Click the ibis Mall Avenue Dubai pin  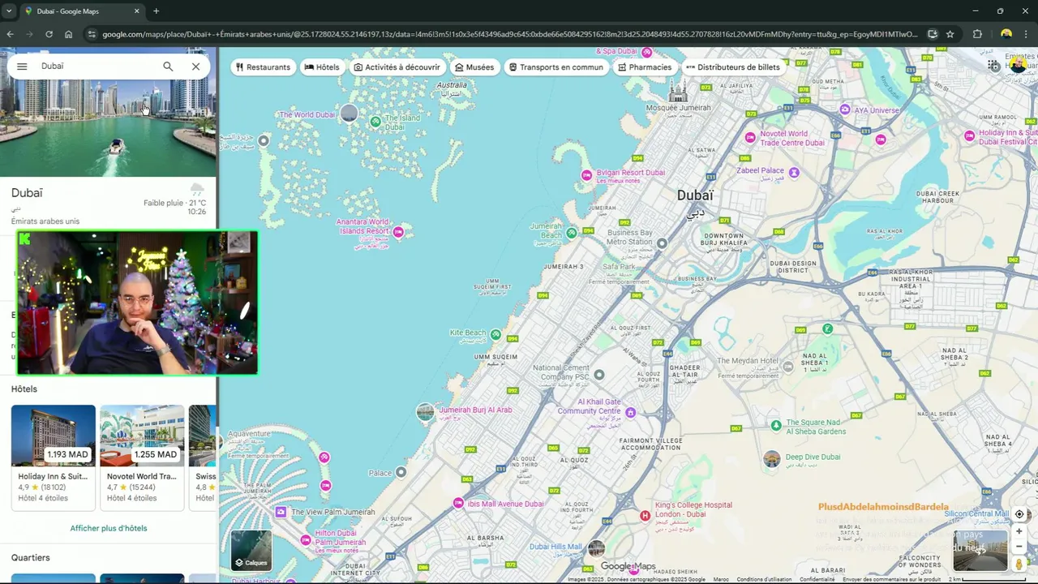(459, 504)
